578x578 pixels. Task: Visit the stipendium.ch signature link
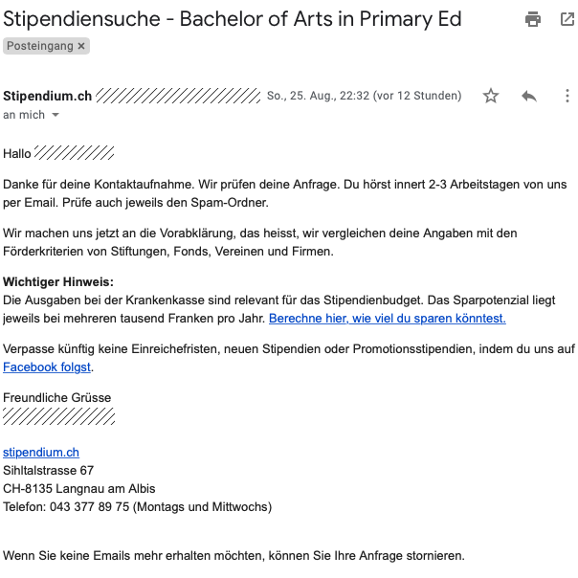point(41,452)
